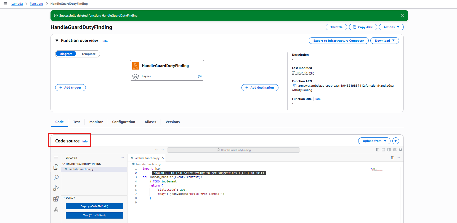Viewport: 457px width, 223px height.
Task: Split the editor to the right
Action: point(393,158)
